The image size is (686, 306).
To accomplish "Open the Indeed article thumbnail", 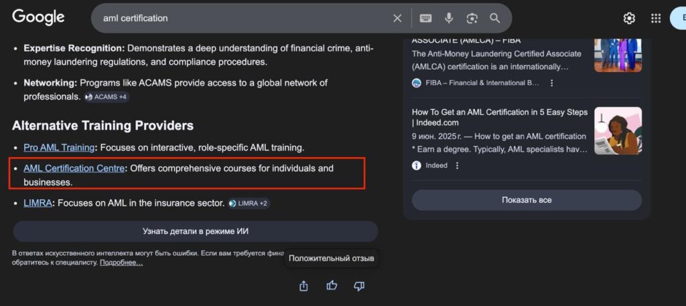I will (618, 130).
